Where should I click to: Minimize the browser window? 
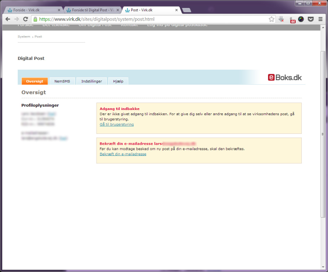coord(300,3)
